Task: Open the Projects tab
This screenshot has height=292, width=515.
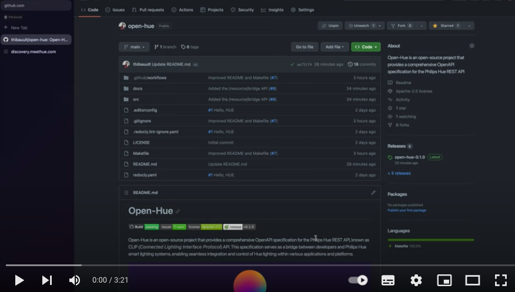Action: pos(212,10)
